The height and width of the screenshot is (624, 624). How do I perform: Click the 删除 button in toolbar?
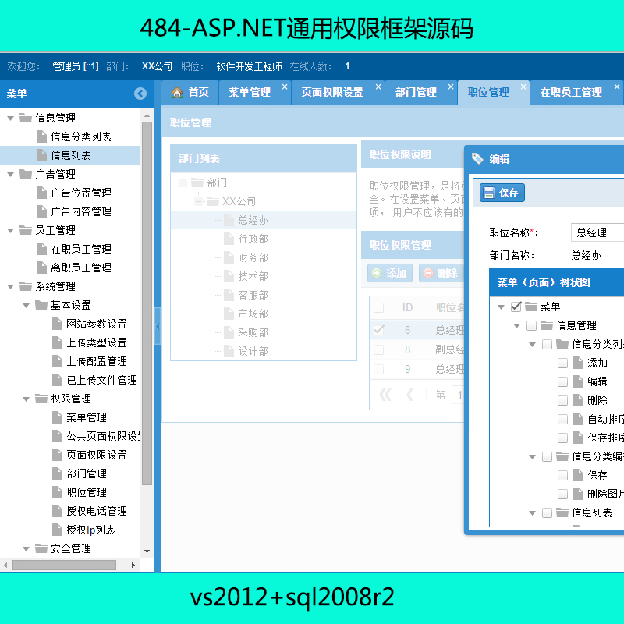(x=440, y=273)
